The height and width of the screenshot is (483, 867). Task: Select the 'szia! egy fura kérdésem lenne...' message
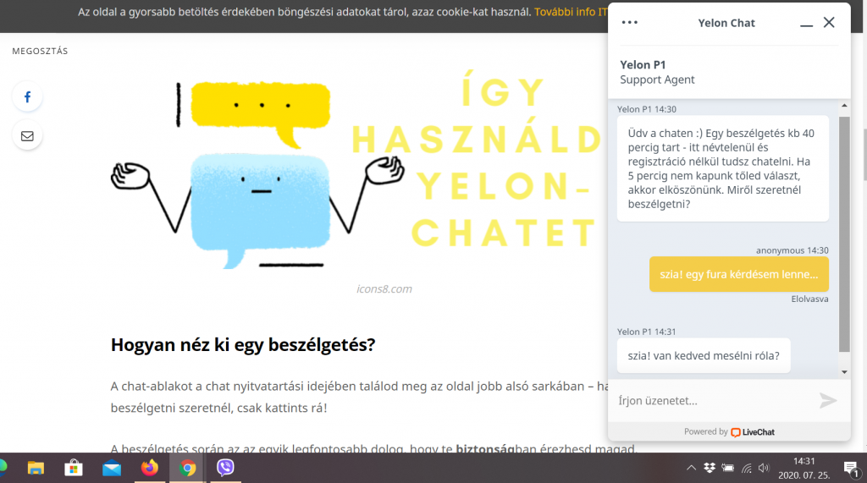tap(738, 274)
